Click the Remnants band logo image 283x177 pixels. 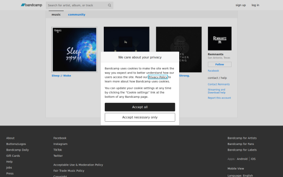point(220,39)
